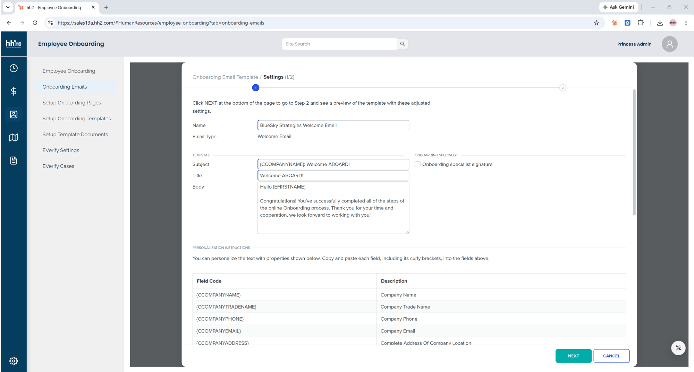Open a new browser tab
This screenshot has height=372, width=694.
tap(106, 7)
